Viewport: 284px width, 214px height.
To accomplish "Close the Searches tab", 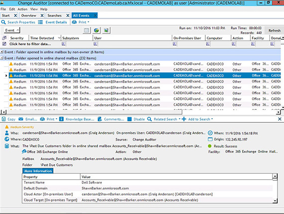I will point(68,15).
